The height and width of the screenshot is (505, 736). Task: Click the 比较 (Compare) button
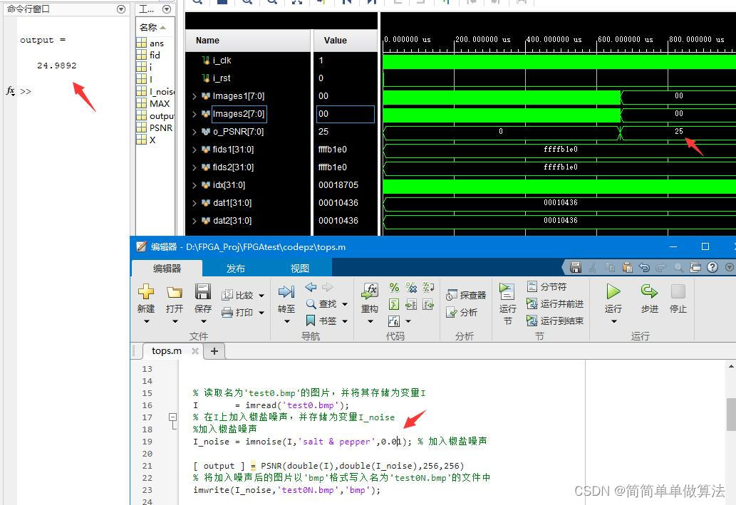(x=238, y=295)
